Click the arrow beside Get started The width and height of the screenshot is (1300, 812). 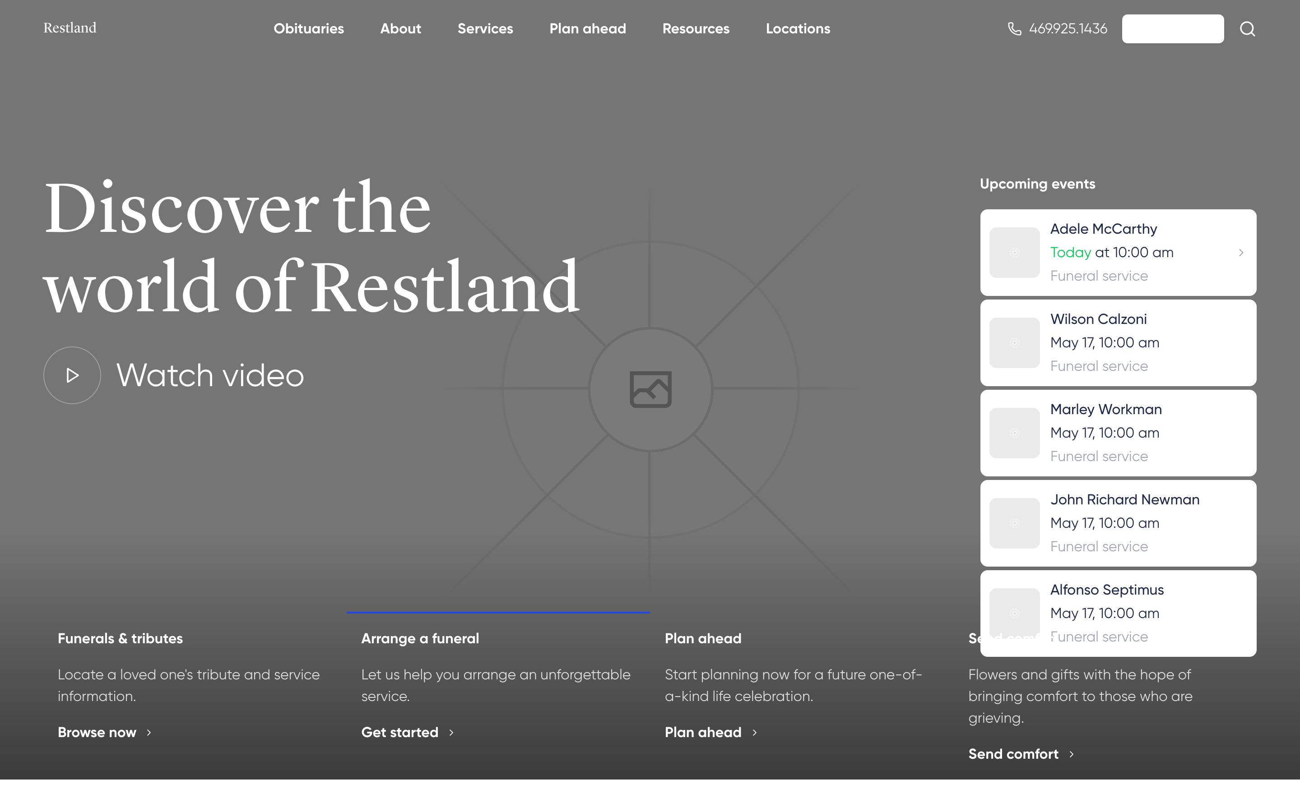click(x=451, y=733)
